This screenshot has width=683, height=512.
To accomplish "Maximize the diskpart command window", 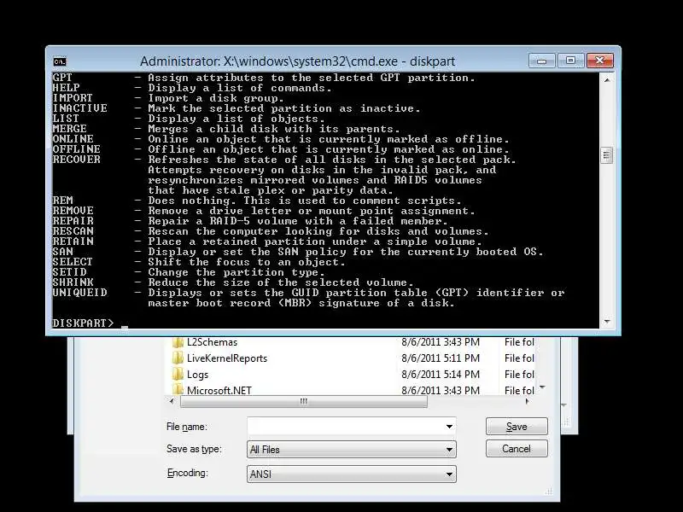I will point(570,61).
